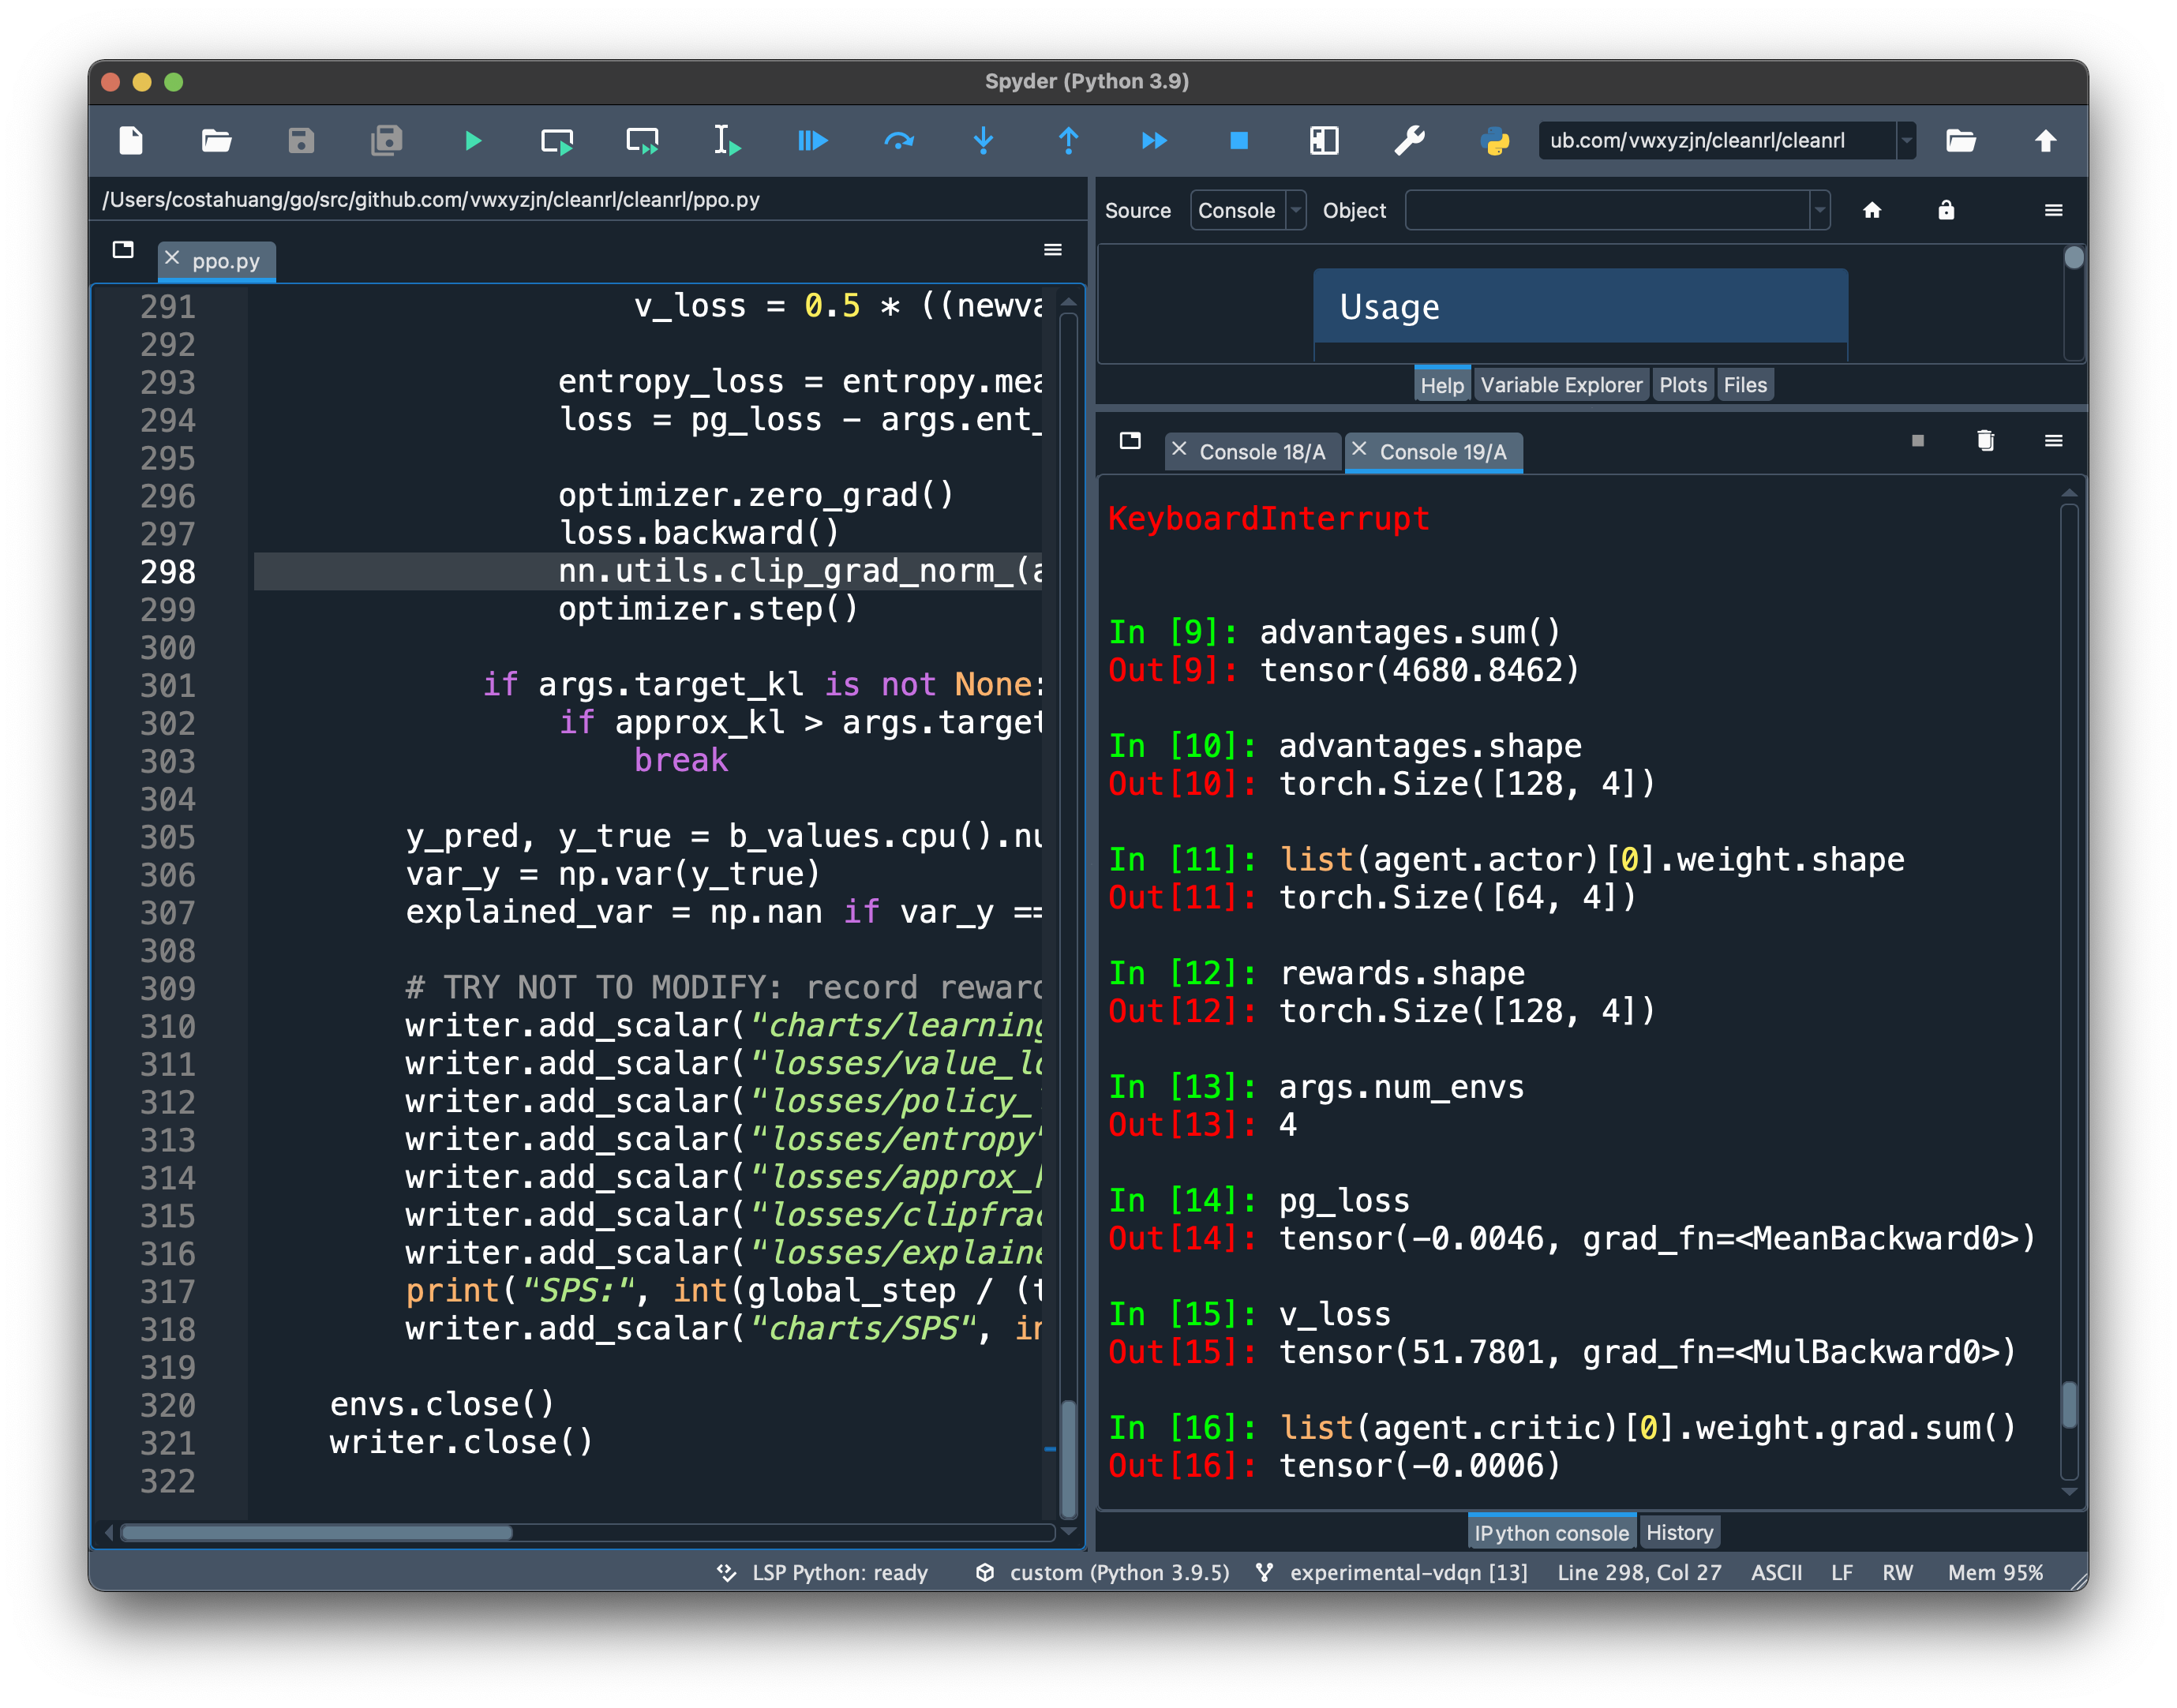Screen dimensions: 2177x1708
Task: Close Console 18/A tab
Action: 1180,450
